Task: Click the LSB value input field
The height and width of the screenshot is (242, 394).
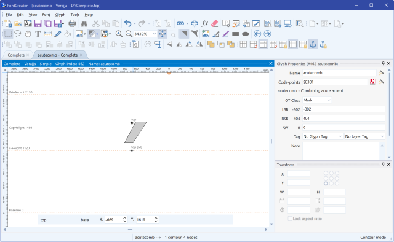Action: click(344, 109)
